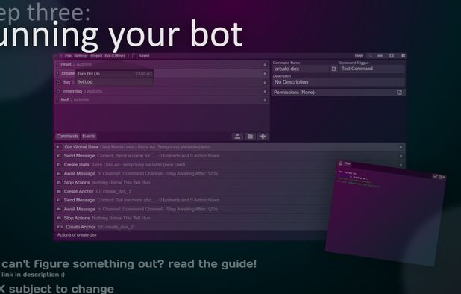Switch to the Commands tab
Screen dimensions: 461x294
67,136
